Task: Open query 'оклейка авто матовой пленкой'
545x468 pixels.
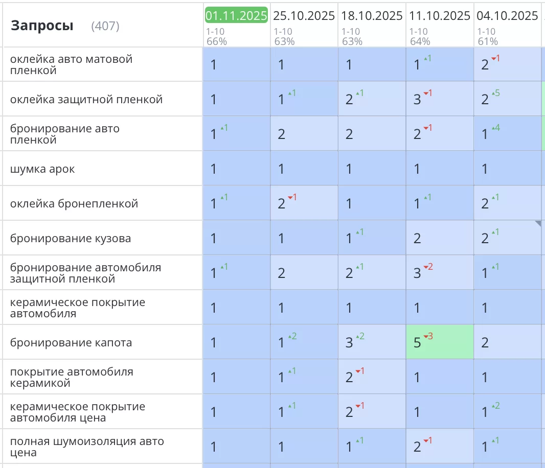Action: pyautogui.click(x=71, y=65)
